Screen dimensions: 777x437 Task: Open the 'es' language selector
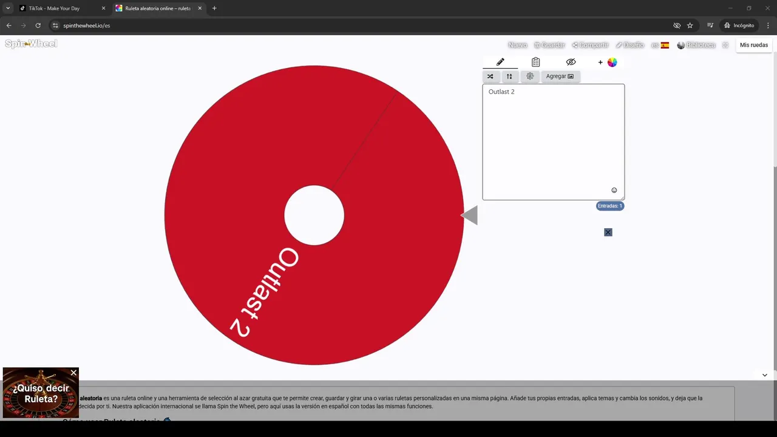pos(660,46)
